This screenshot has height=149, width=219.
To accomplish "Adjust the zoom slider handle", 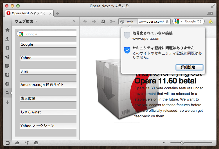I will 182,143.
